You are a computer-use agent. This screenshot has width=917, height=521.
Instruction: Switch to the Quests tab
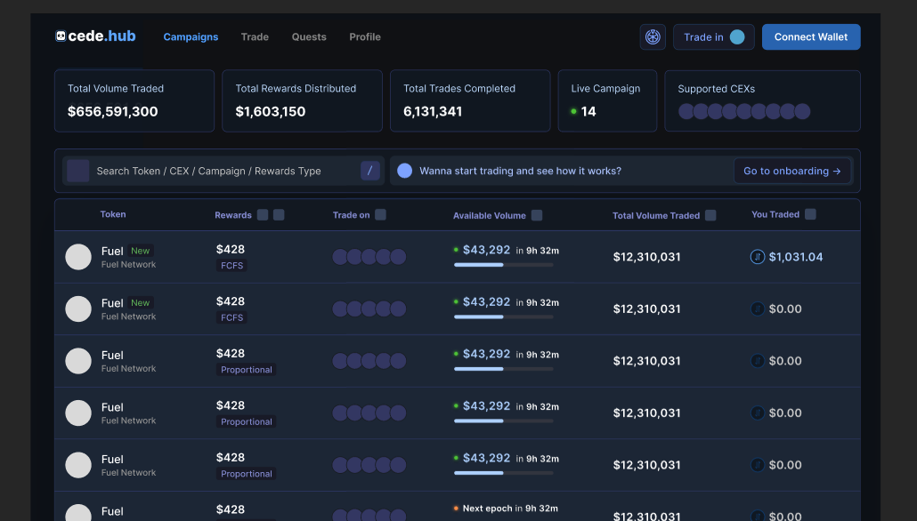[x=309, y=37]
